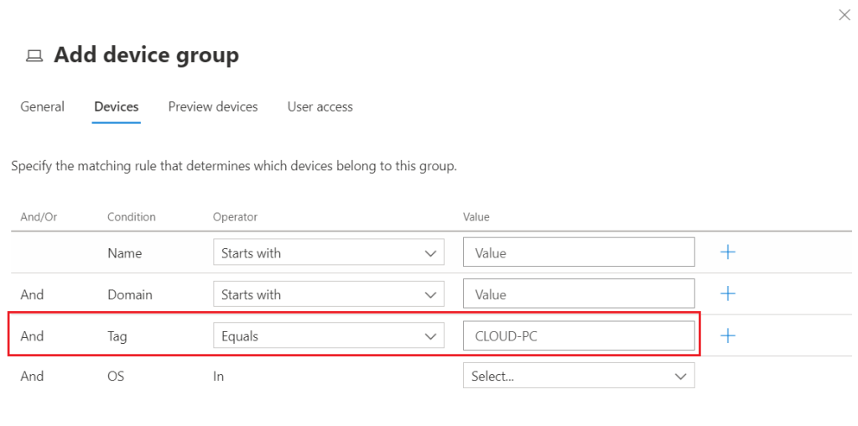Click the Tag value field containing CLOUD-PC

click(x=579, y=335)
